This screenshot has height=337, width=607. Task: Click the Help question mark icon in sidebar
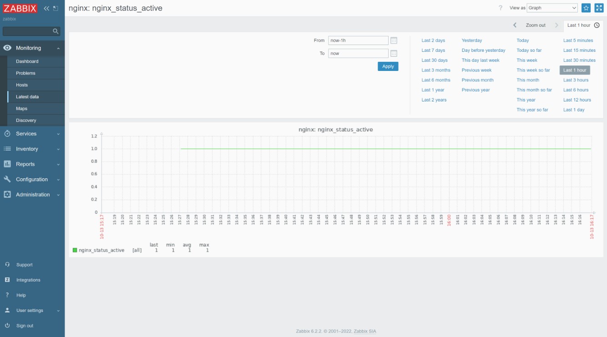tap(7, 295)
